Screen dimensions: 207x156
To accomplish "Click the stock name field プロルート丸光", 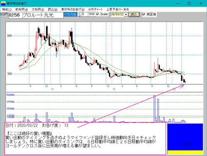I will [x=43, y=15].
